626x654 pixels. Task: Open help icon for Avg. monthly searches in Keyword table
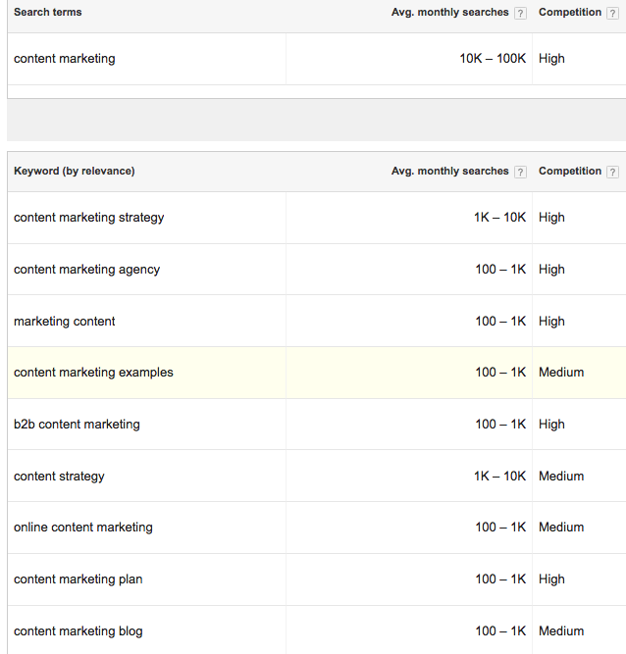(x=520, y=172)
